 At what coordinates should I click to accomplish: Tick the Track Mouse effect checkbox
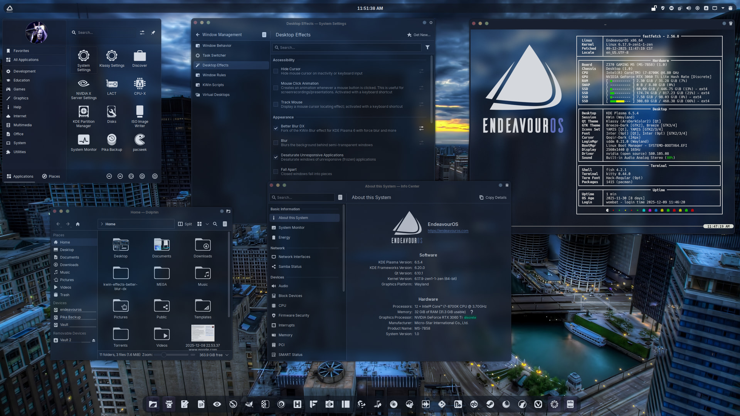[276, 104]
